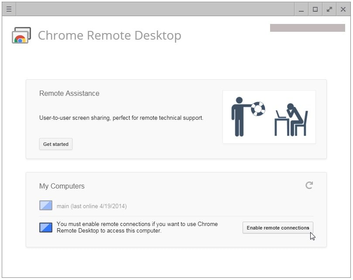
Task: Click the Chrome Remote Desktop logo icon
Action: tap(21, 35)
